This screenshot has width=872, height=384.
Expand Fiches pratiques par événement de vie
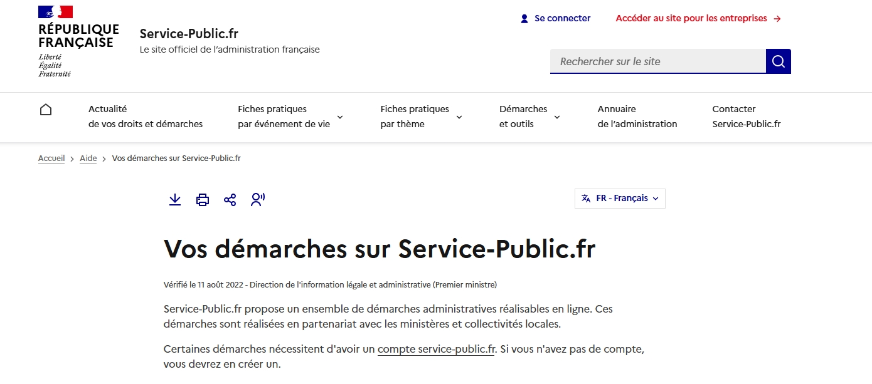[x=290, y=117]
